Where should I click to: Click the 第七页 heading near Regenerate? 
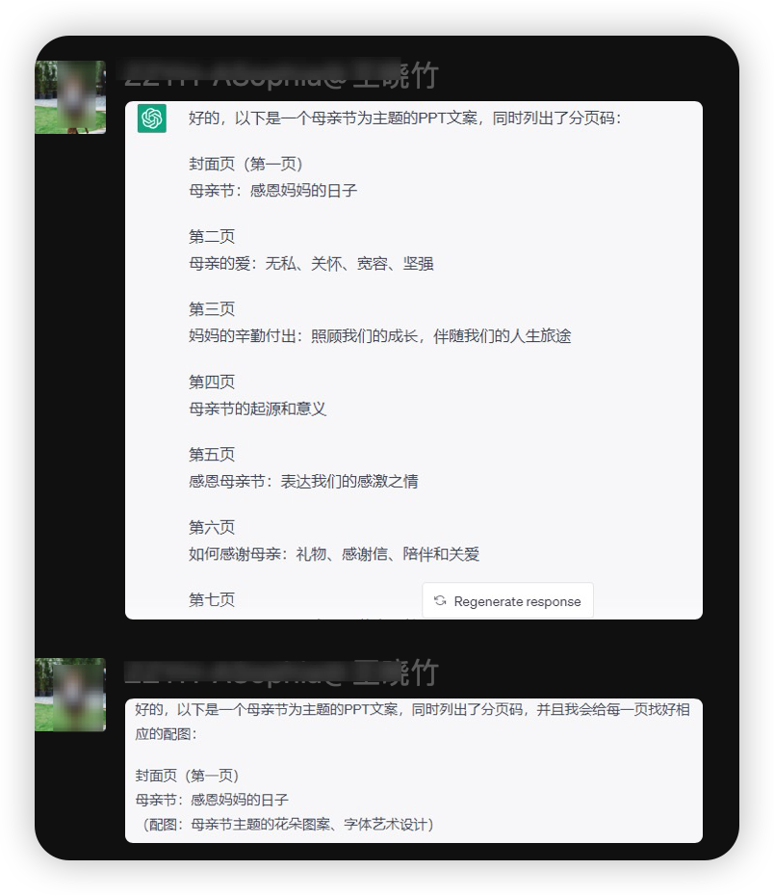click(x=212, y=599)
